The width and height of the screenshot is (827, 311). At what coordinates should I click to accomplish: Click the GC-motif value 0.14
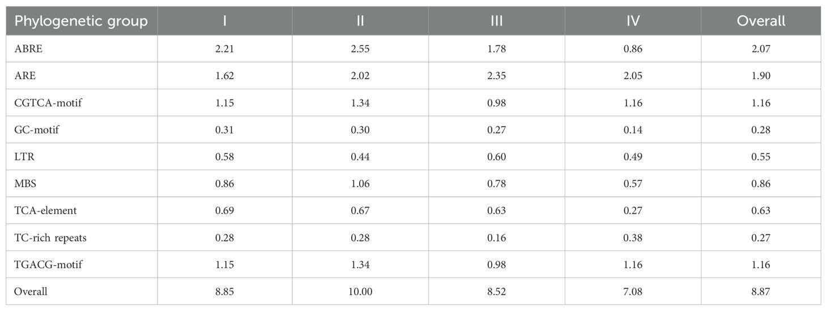click(x=633, y=129)
